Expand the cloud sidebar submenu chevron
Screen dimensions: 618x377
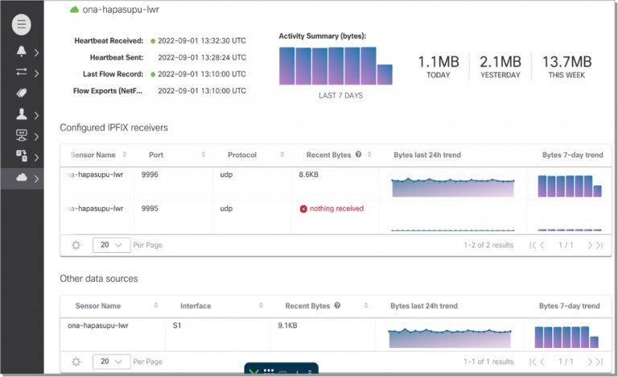tap(37, 178)
